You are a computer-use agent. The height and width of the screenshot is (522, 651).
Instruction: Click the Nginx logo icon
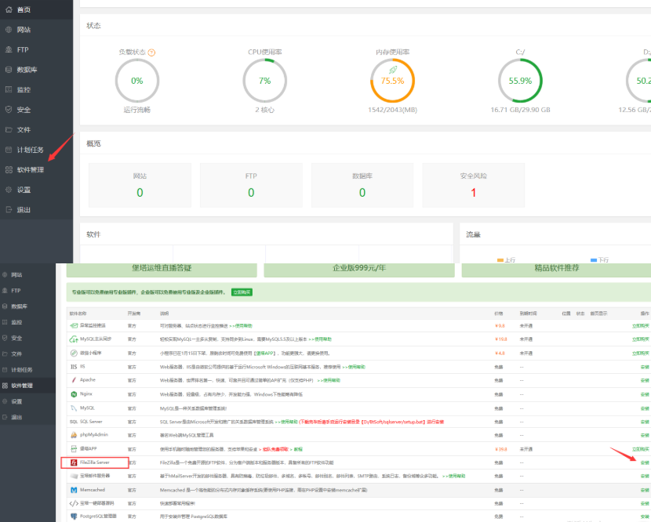point(73,393)
